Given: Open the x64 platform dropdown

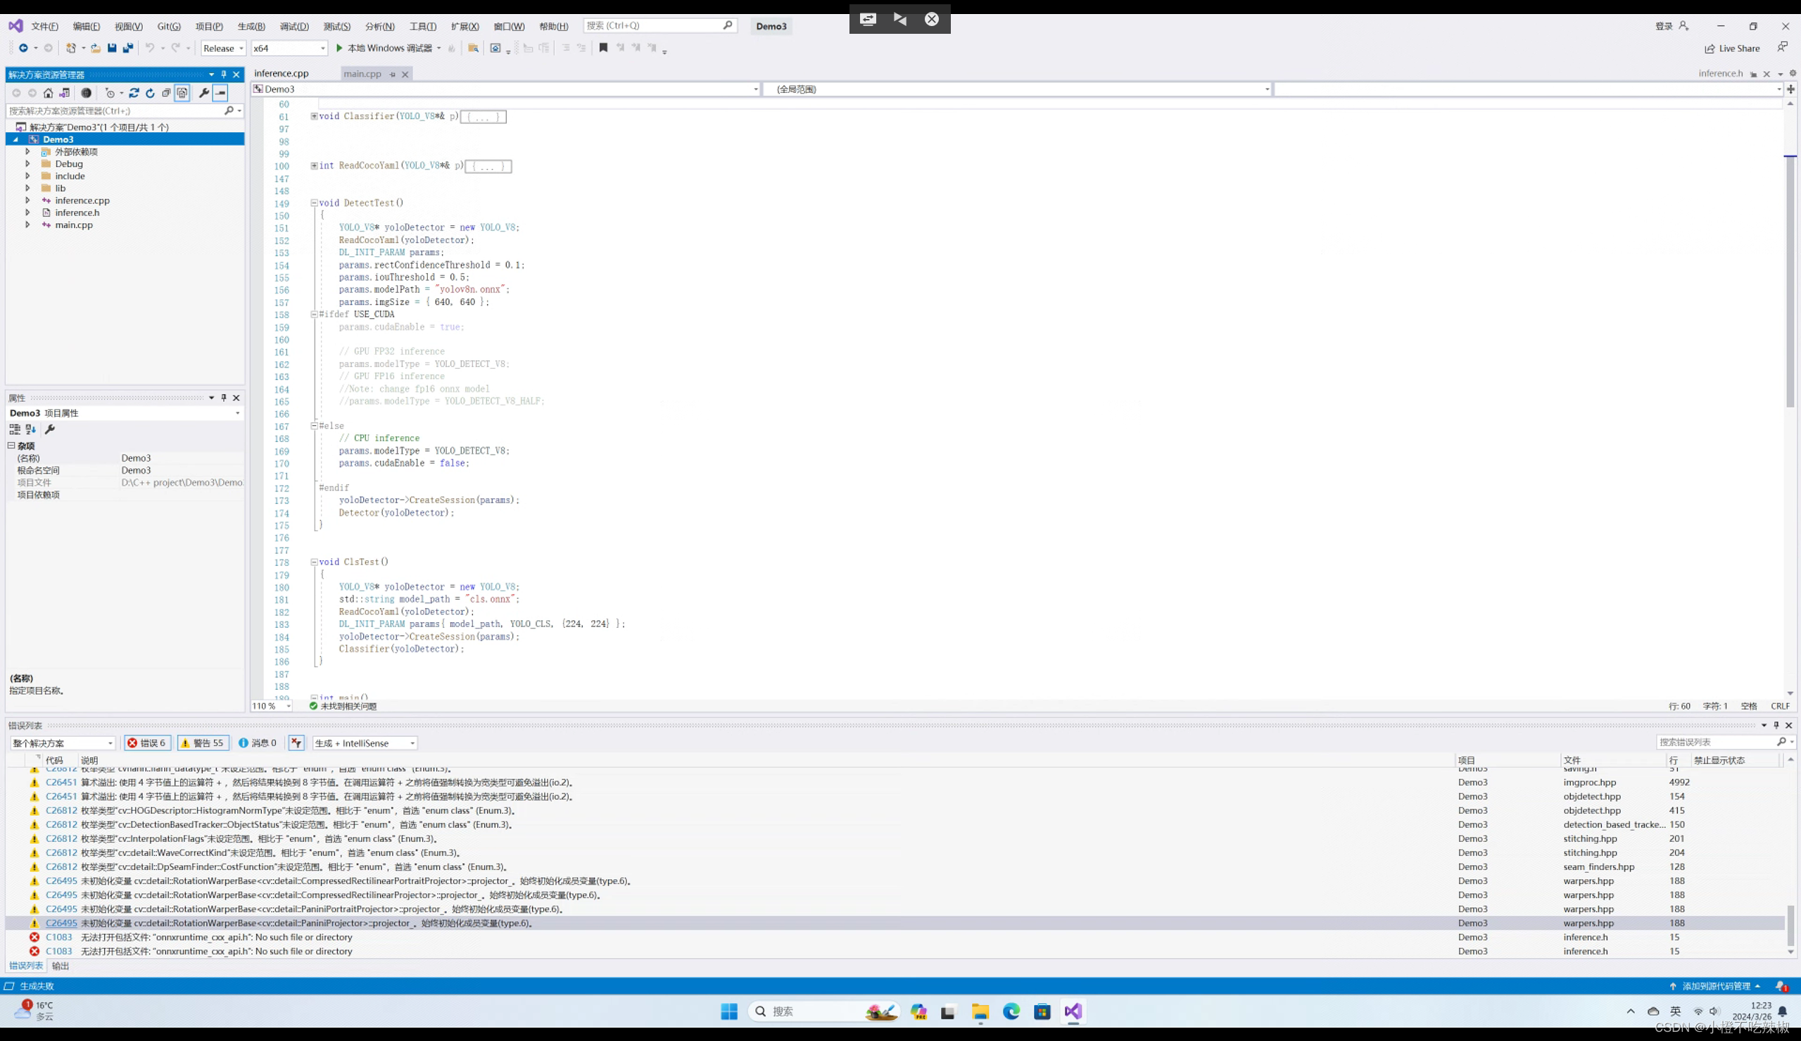Looking at the screenshot, I should coord(289,48).
